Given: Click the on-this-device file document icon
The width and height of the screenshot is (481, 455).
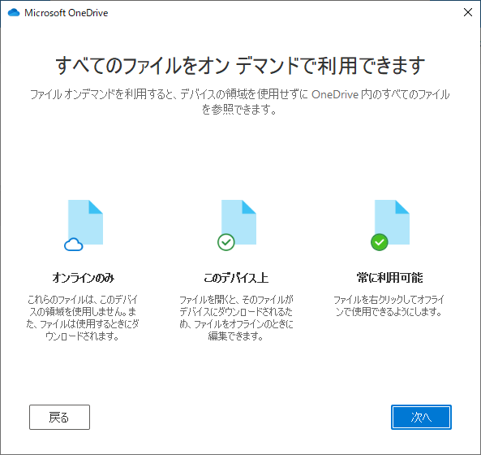Looking at the screenshot, I should point(238,222).
